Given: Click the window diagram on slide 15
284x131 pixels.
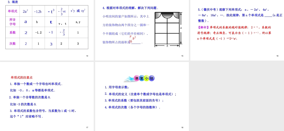Looking at the screenshot, I should click(x=167, y=29).
